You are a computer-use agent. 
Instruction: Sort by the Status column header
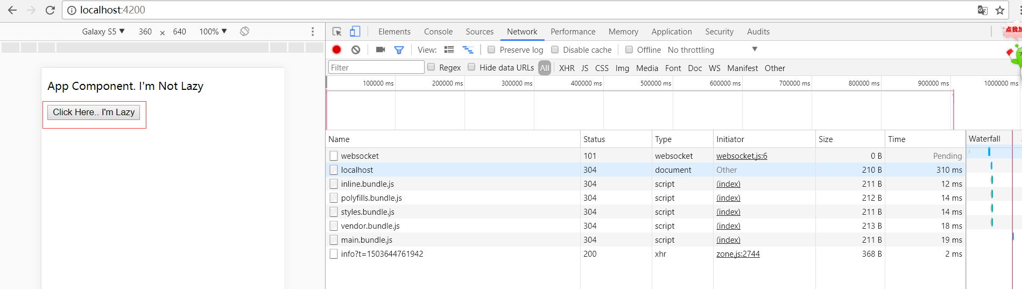[616, 139]
